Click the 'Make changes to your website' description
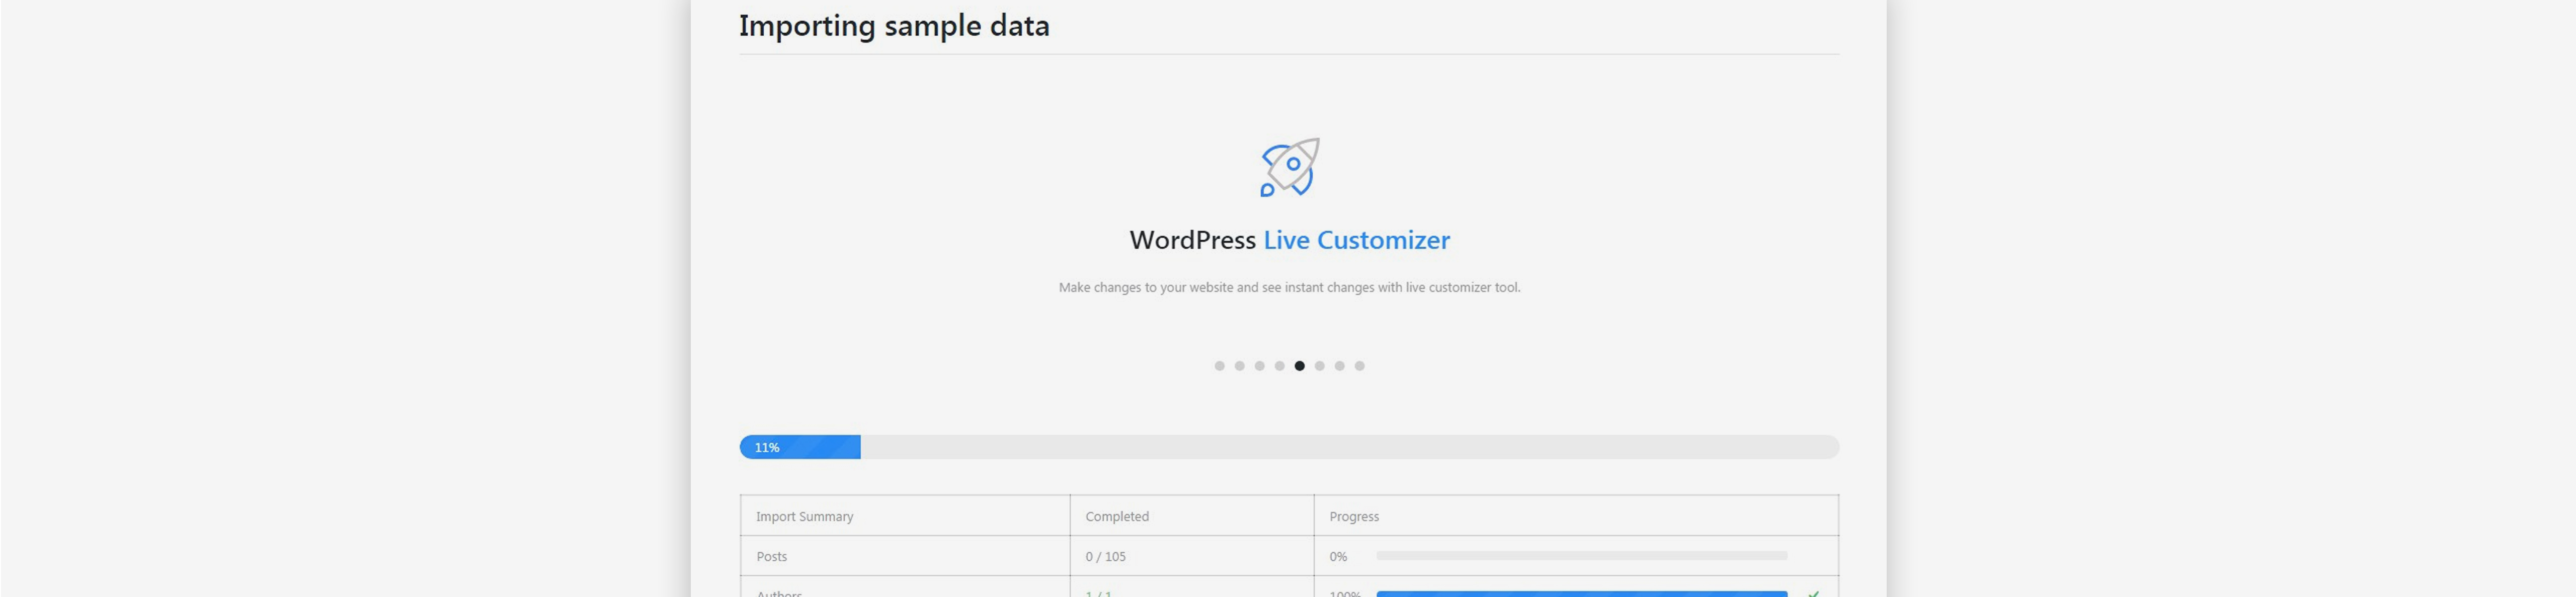The image size is (2576, 597). 1289,287
